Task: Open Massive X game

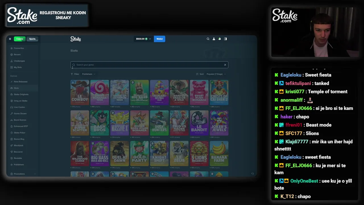Action: [x=119, y=123]
